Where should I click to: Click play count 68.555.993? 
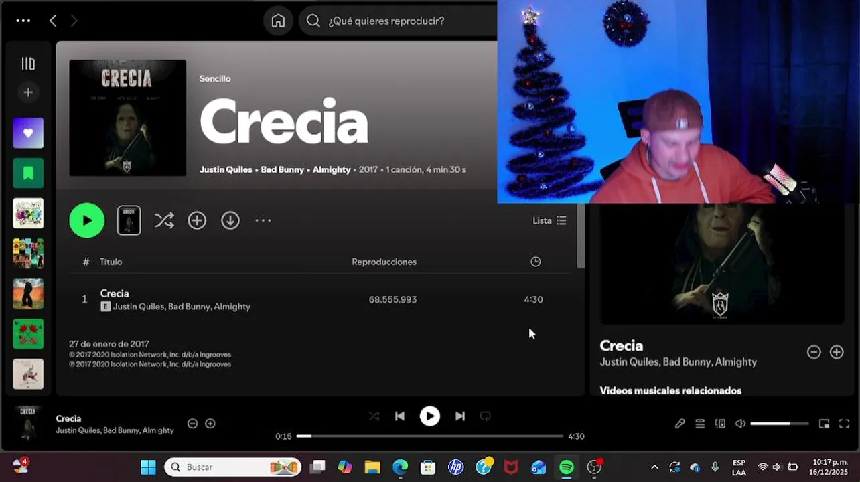(x=392, y=299)
